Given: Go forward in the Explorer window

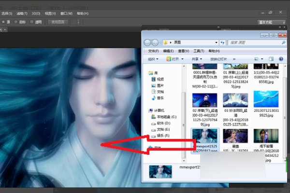Looking at the screenshot, I should tap(155, 42).
